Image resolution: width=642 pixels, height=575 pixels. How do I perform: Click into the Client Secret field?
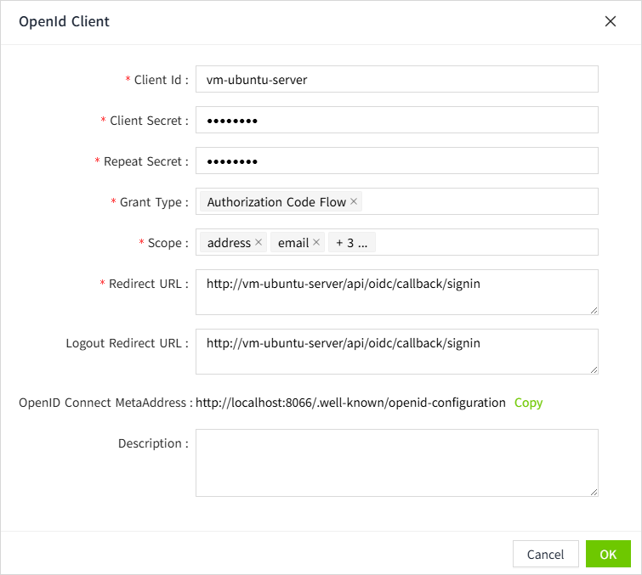click(x=397, y=121)
